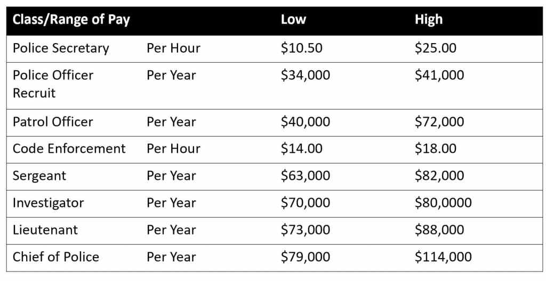
Task: Select the Investigator row label
Action: coord(48,203)
